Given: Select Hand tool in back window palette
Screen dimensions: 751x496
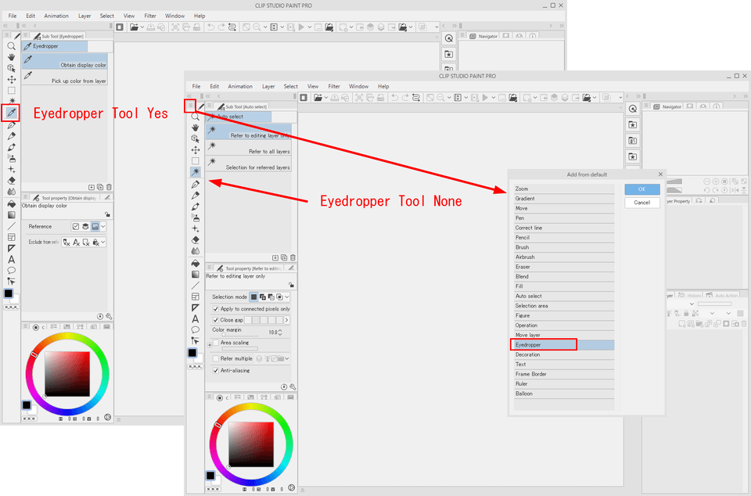Looking at the screenshot, I should coord(11,57).
